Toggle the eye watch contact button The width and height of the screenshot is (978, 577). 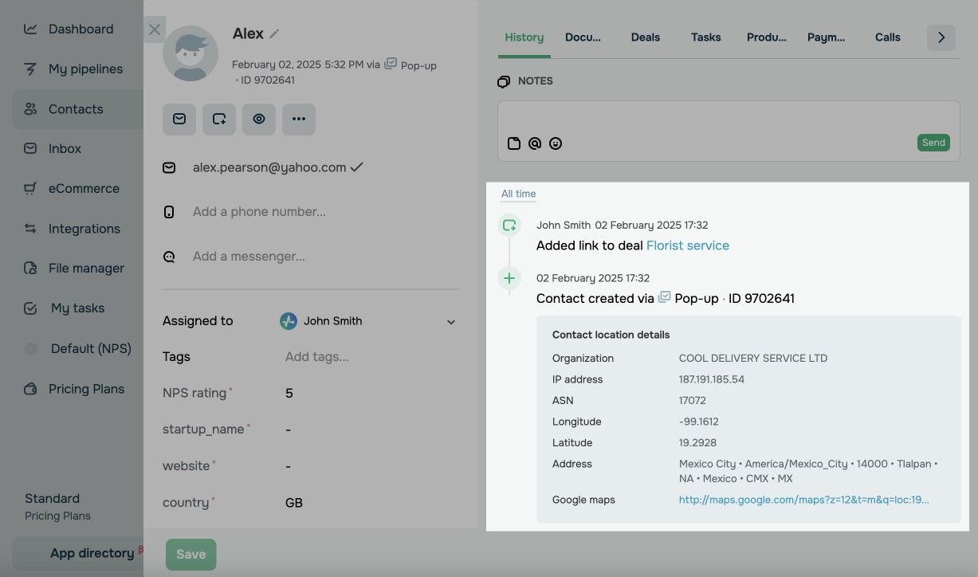click(259, 119)
